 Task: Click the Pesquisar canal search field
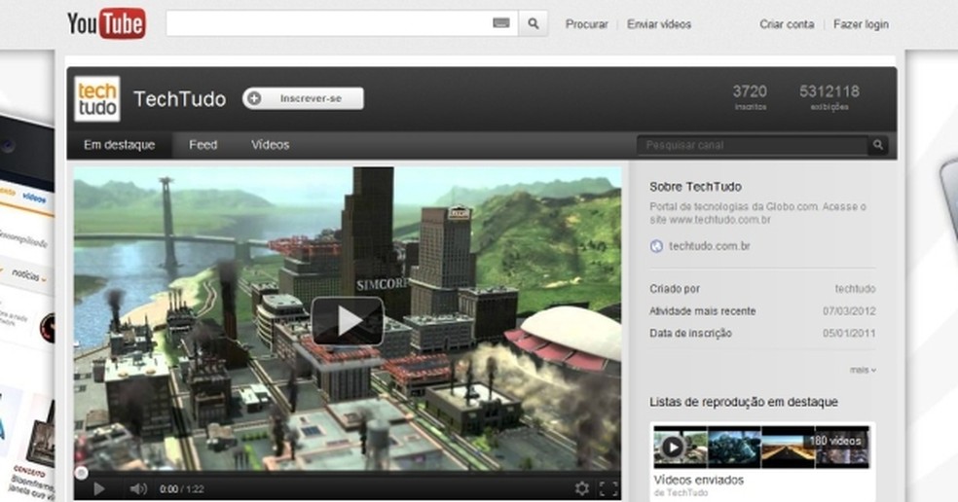point(753,145)
